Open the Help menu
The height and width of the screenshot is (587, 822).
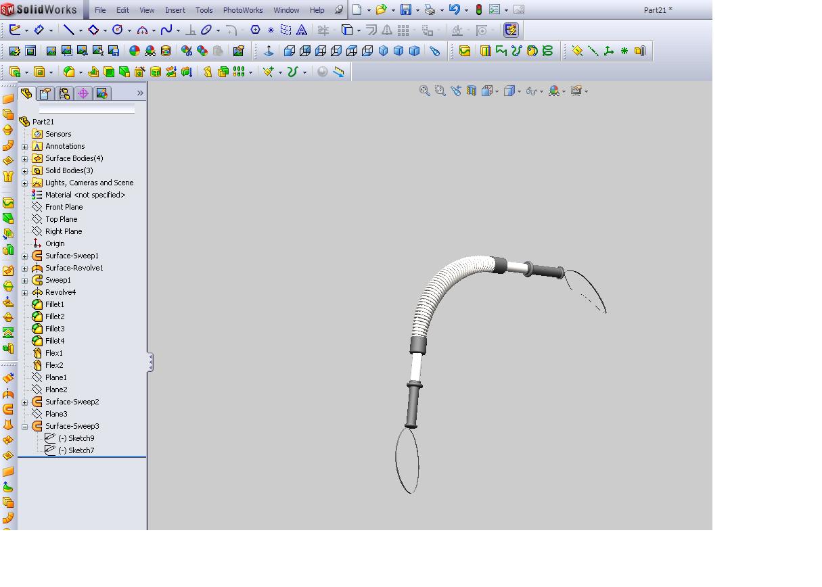click(x=317, y=10)
